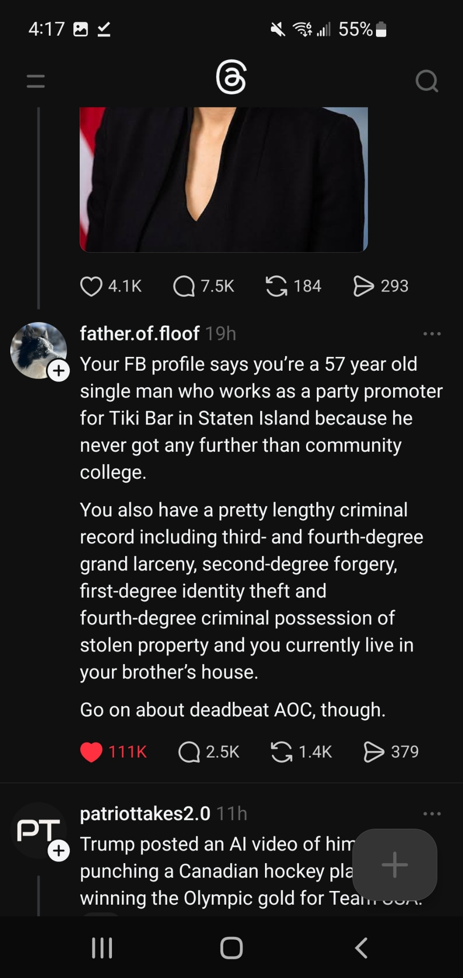Share the post with 293 shares
Image resolution: width=463 pixels, height=978 pixels.
point(363,286)
